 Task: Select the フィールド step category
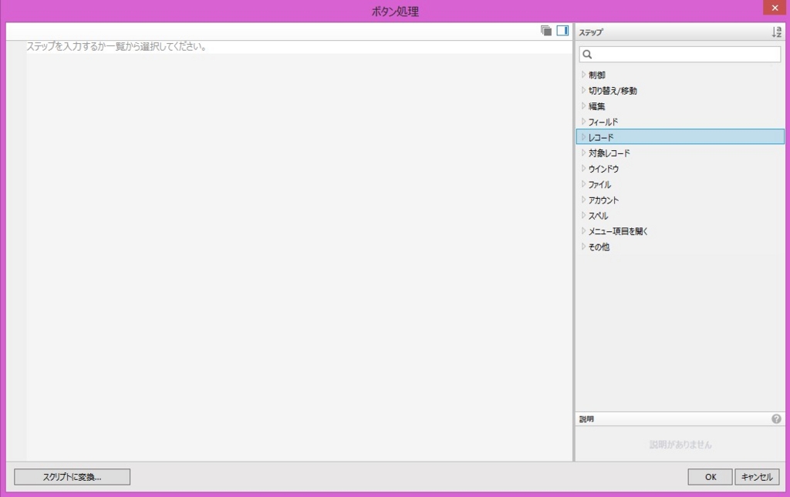(x=603, y=122)
